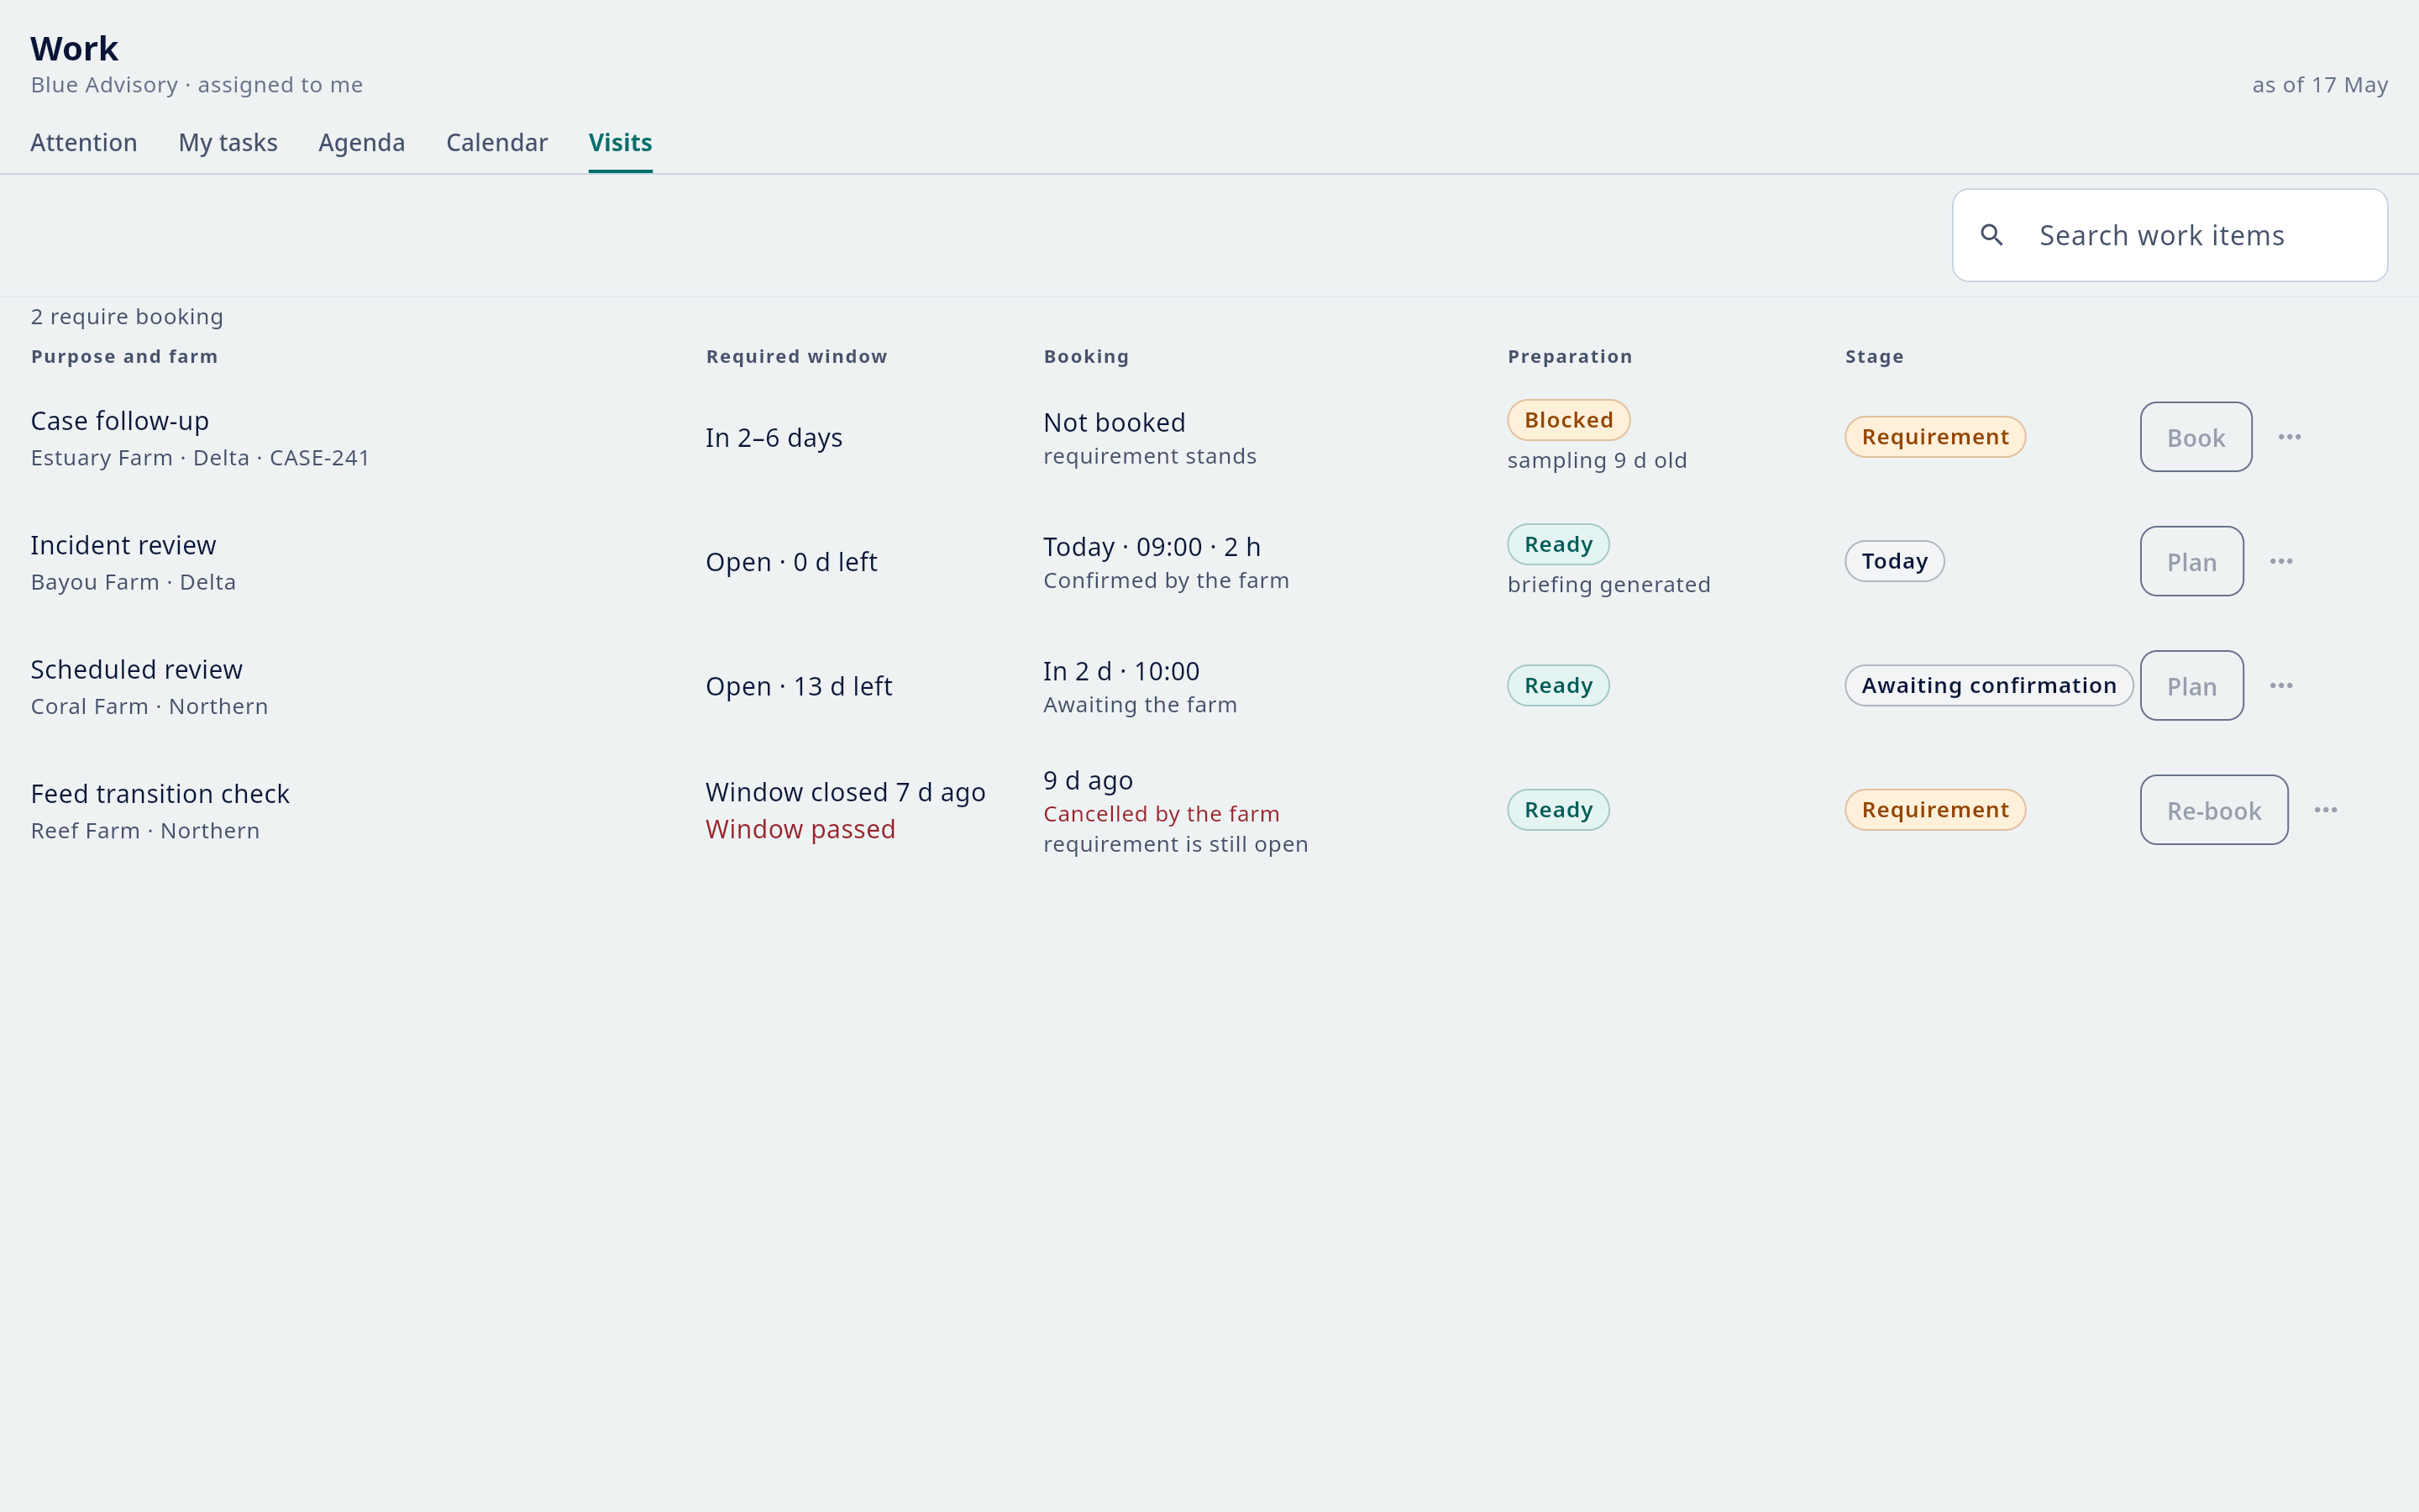Open more options for Case follow-up row
Screen dimensions: 2419x1512
click(x=2289, y=437)
